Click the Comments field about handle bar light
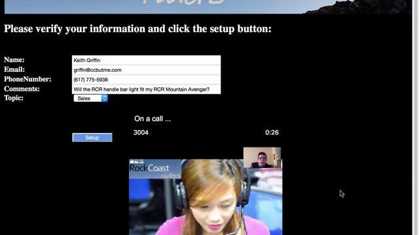419x235 pixels. (x=146, y=89)
